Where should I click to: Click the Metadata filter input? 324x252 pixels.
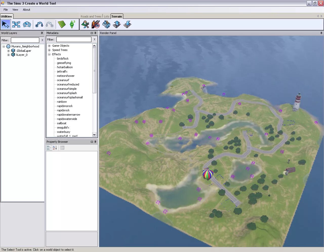pos(74,39)
